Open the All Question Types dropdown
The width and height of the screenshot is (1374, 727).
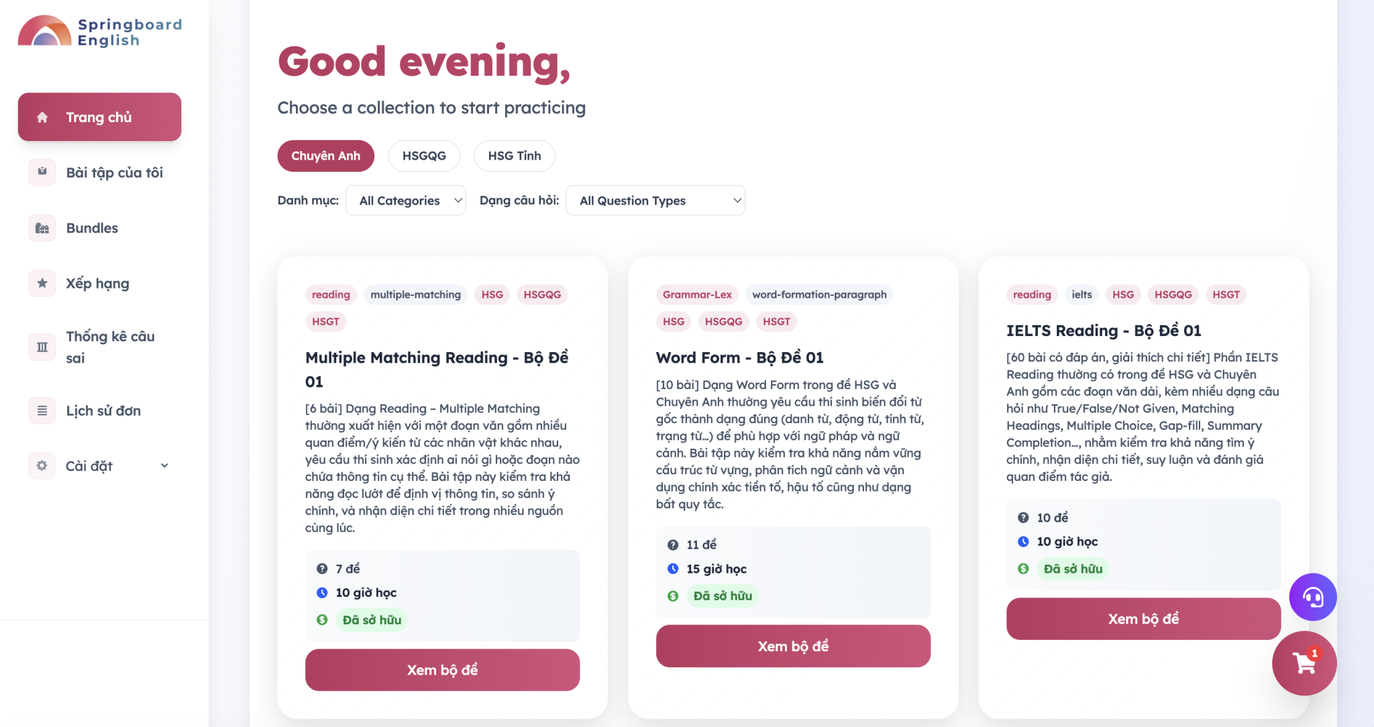tap(655, 201)
